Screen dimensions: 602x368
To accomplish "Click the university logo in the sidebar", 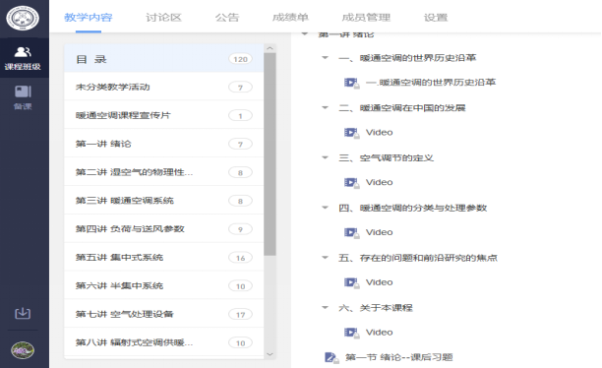I will tap(23, 18).
